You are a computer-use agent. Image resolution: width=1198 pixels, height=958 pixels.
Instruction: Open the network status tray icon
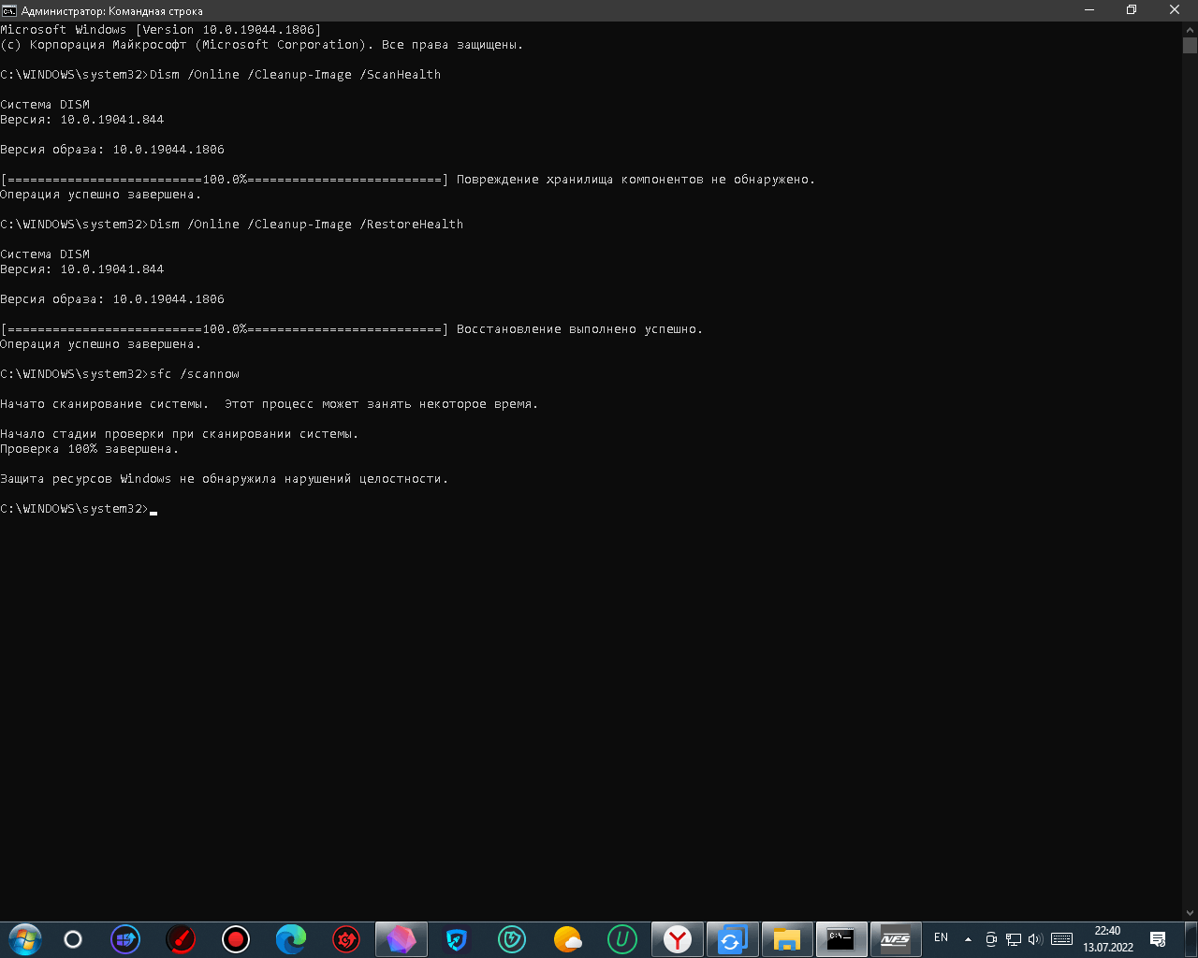pos(1014,939)
